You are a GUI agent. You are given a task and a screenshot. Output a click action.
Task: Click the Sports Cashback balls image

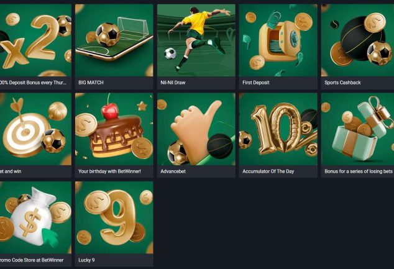(x=357, y=40)
